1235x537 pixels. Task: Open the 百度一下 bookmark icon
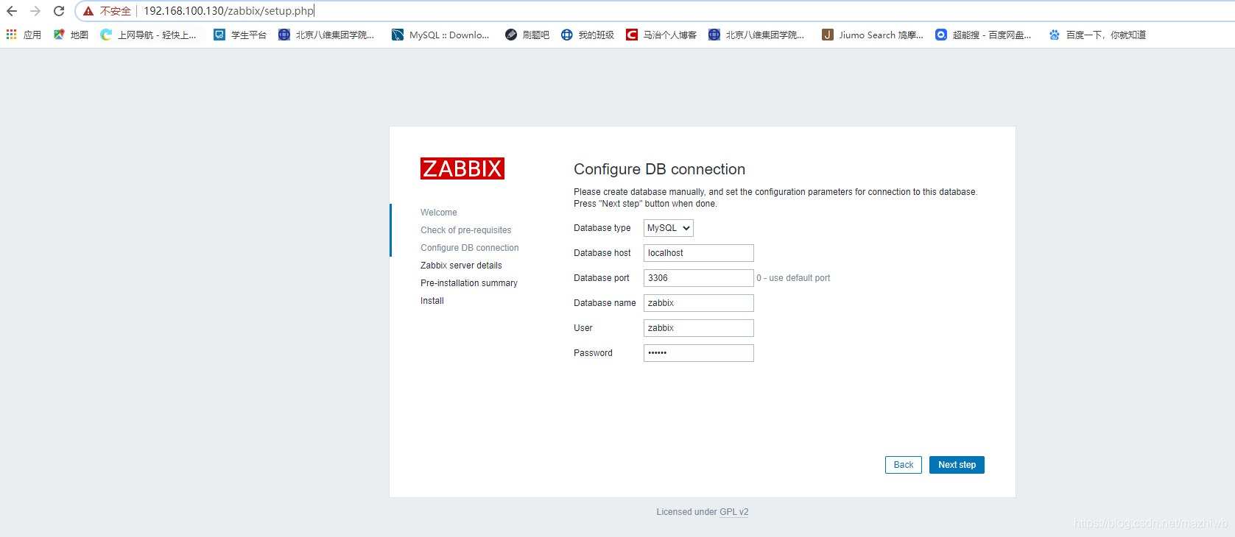(1055, 35)
